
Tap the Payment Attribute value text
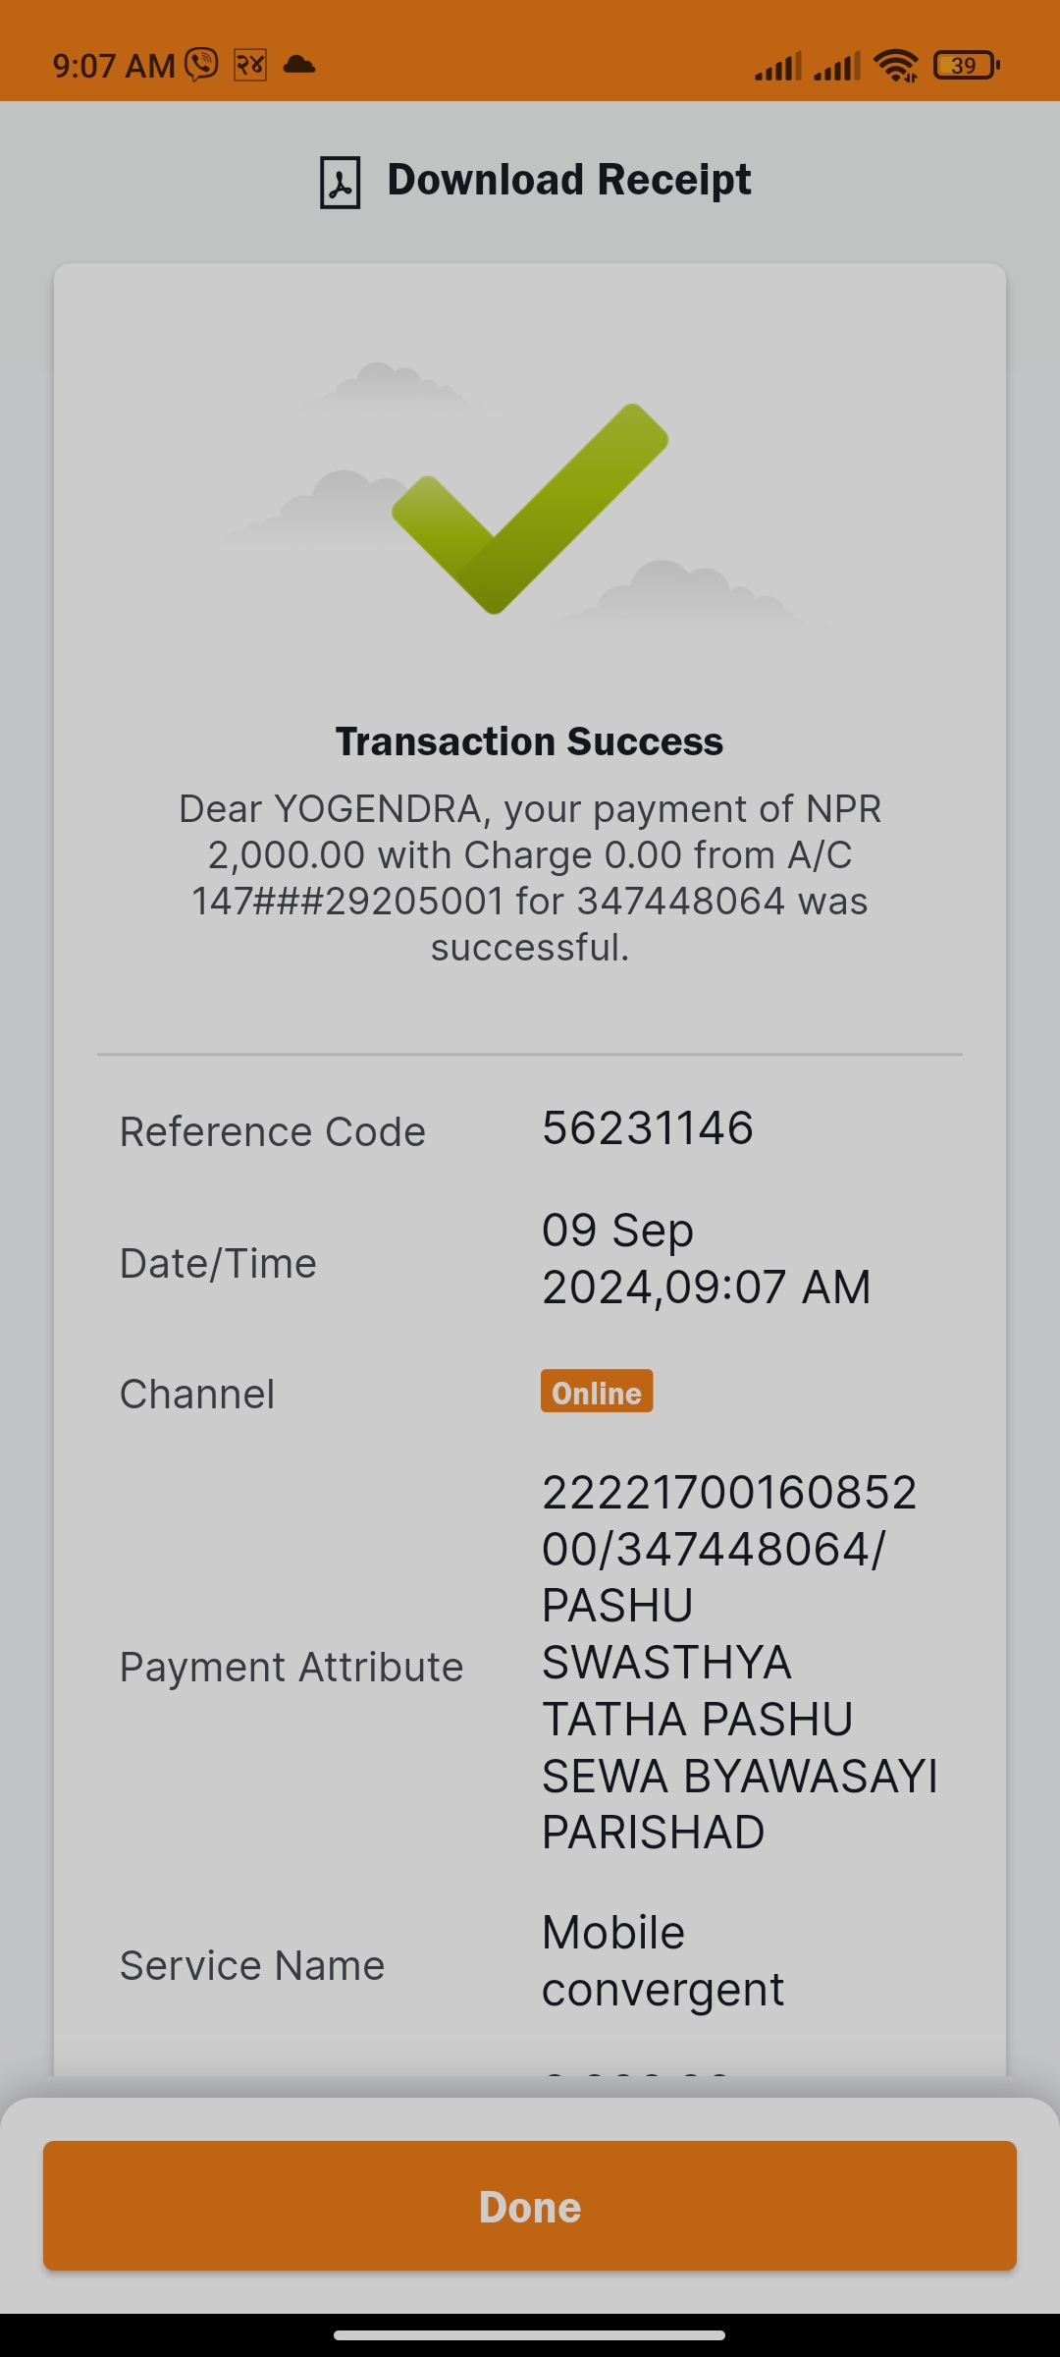pyautogui.click(x=740, y=1662)
